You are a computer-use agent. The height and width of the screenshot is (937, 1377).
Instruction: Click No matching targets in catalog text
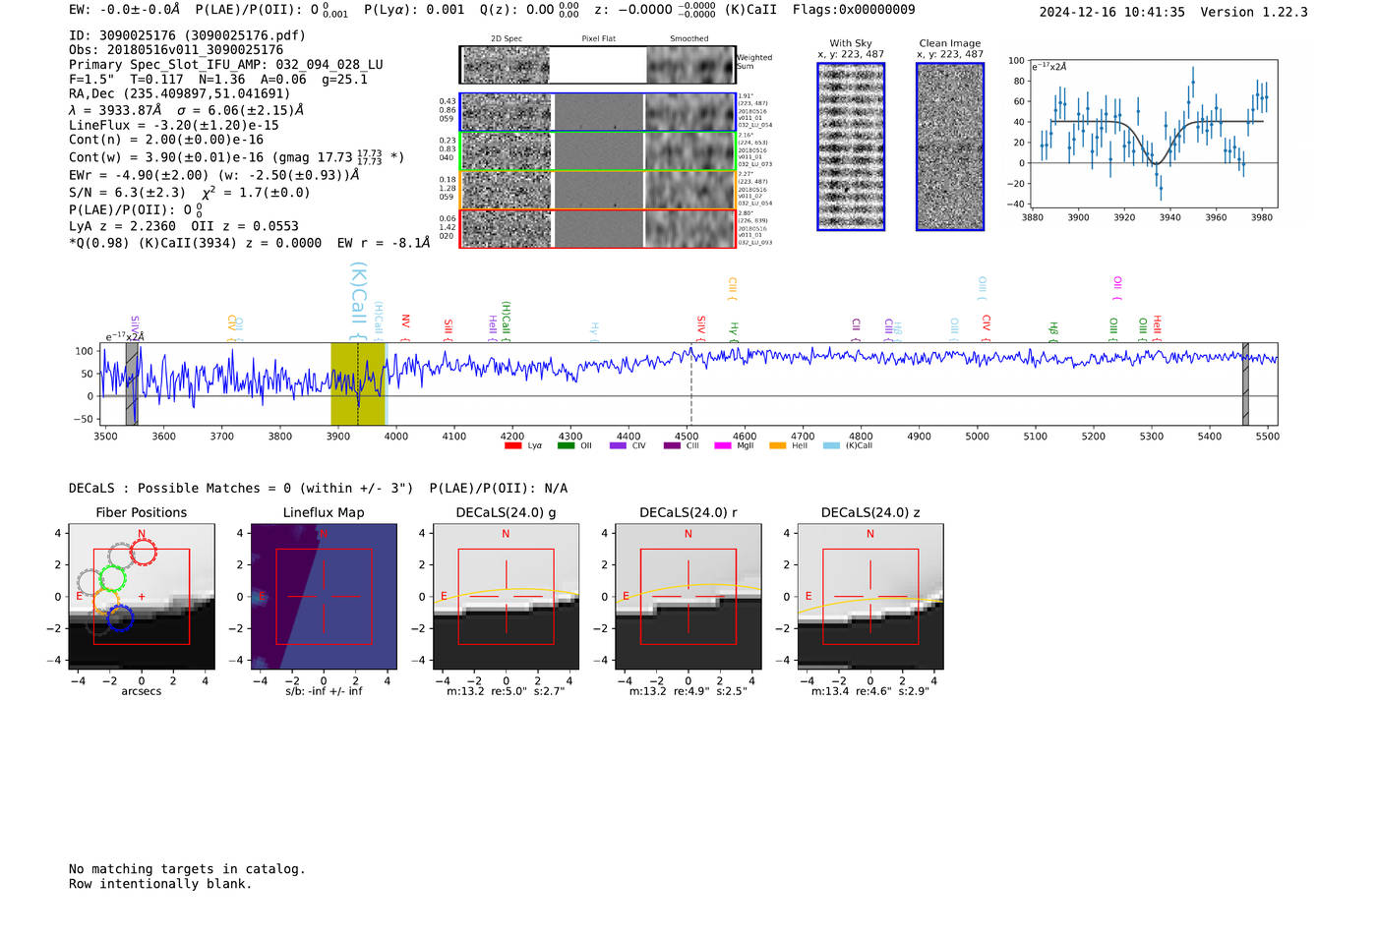[x=187, y=869]
